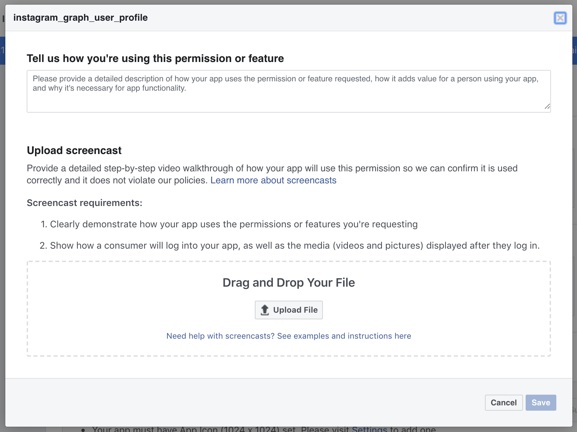Cancel the permission request dialog
Viewport: 577px width, 432px height.
click(x=503, y=403)
